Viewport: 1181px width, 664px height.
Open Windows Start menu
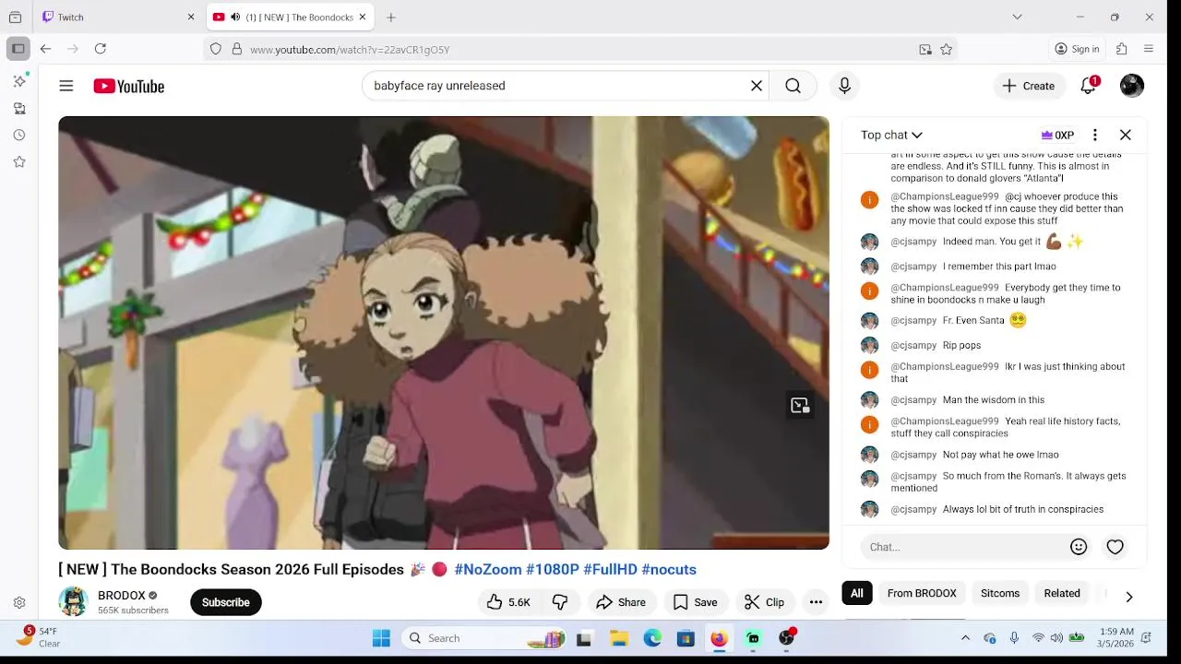[x=381, y=638]
